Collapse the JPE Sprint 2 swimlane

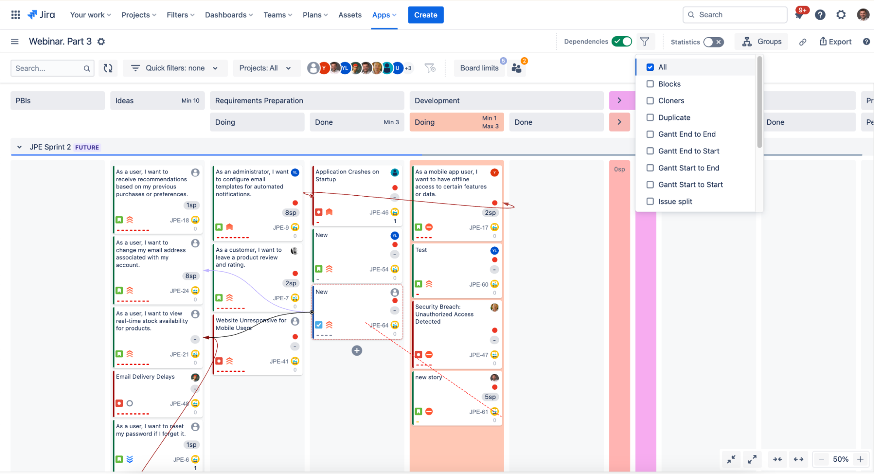tap(19, 147)
